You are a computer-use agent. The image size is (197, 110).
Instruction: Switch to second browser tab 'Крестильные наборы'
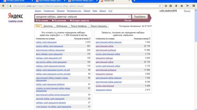point(51,1)
